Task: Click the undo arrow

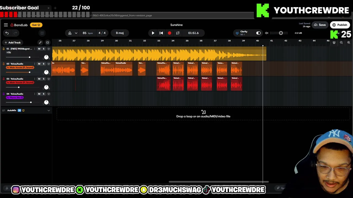Action: point(7,33)
